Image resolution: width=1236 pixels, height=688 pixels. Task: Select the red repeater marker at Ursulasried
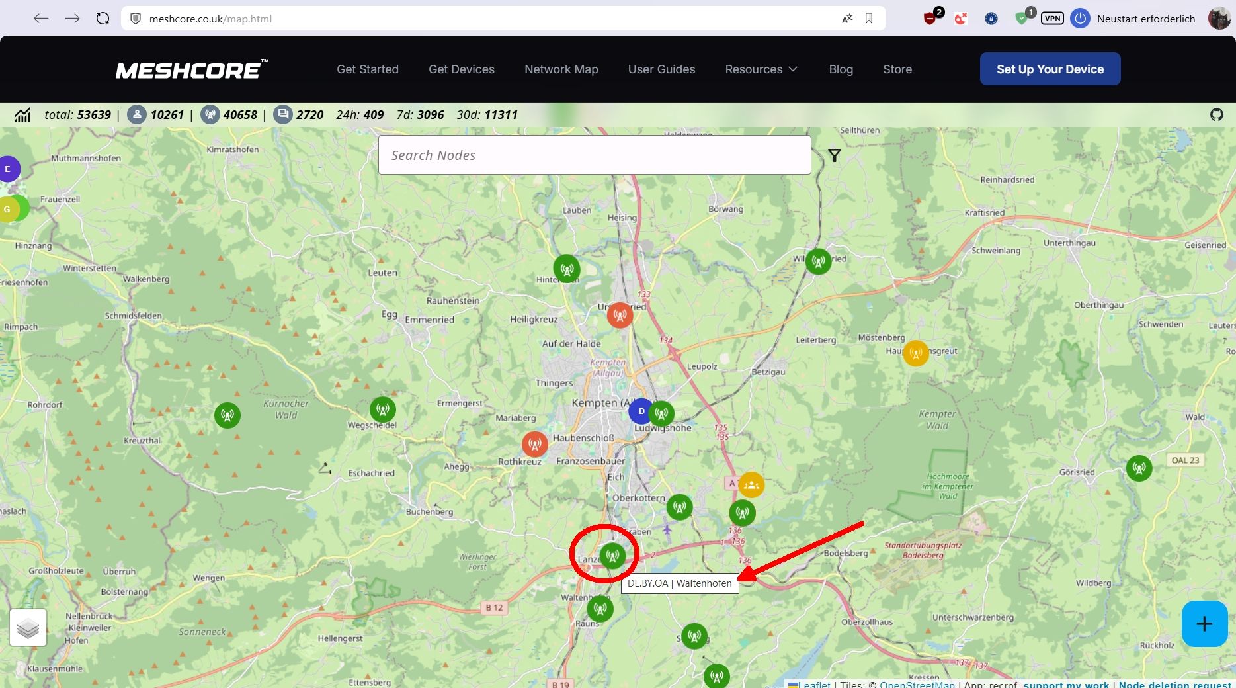(x=620, y=315)
